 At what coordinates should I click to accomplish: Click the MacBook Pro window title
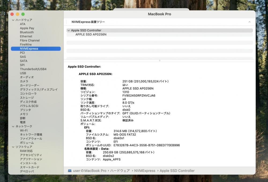[159, 14]
